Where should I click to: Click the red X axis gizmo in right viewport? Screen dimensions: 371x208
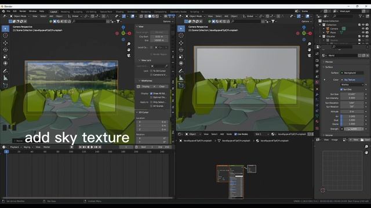310,34
